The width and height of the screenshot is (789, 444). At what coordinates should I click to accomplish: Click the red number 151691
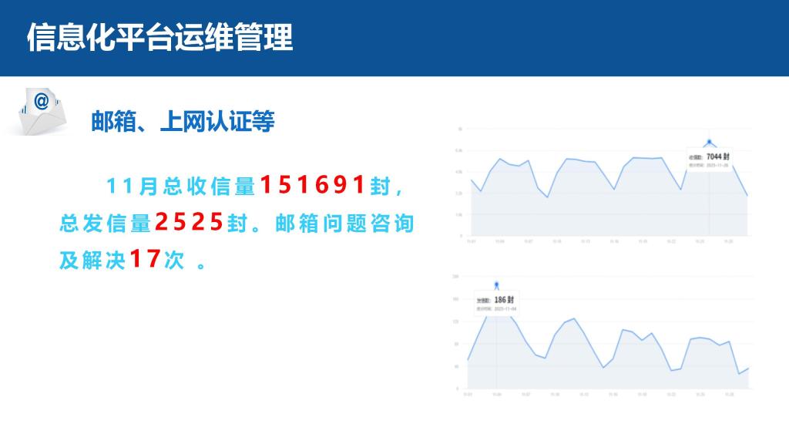pos(323,185)
